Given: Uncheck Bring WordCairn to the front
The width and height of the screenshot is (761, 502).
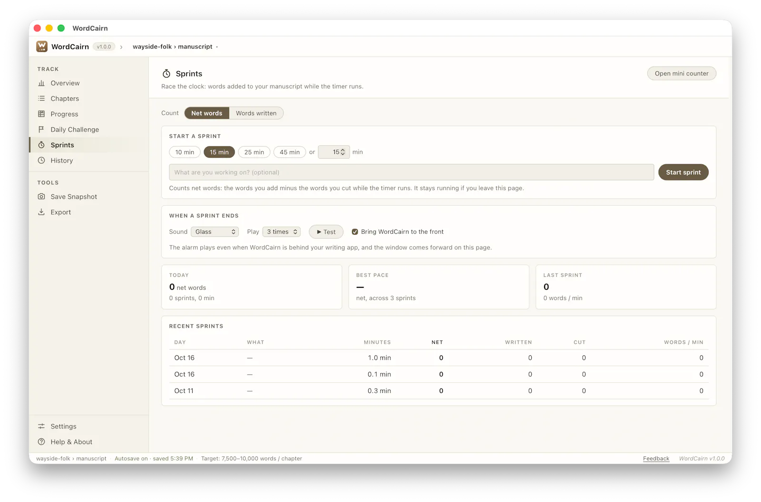Looking at the screenshot, I should (x=355, y=232).
